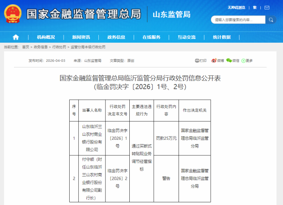Click table header 作出决定机关
Viewport: 283px width, 205px height.
[x=195, y=110]
